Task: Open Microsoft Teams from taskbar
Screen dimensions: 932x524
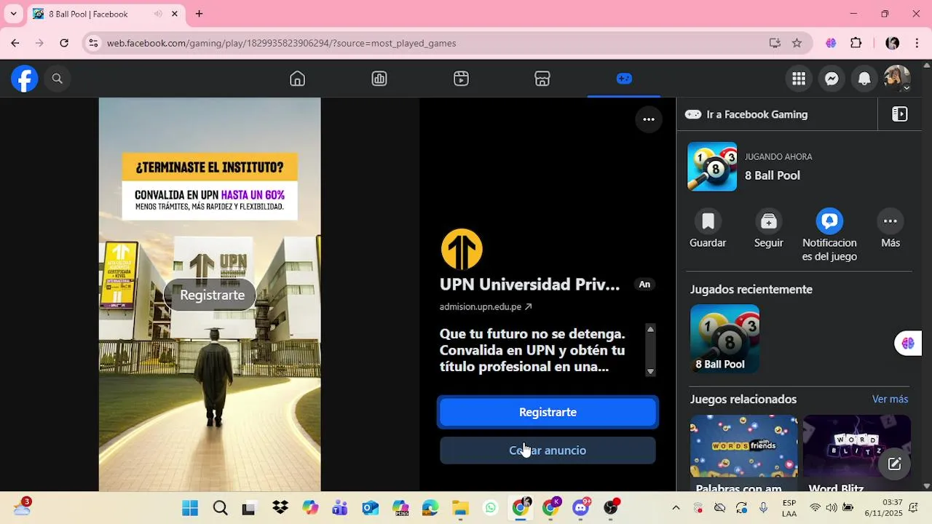Action: pyautogui.click(x=340, y=508)
